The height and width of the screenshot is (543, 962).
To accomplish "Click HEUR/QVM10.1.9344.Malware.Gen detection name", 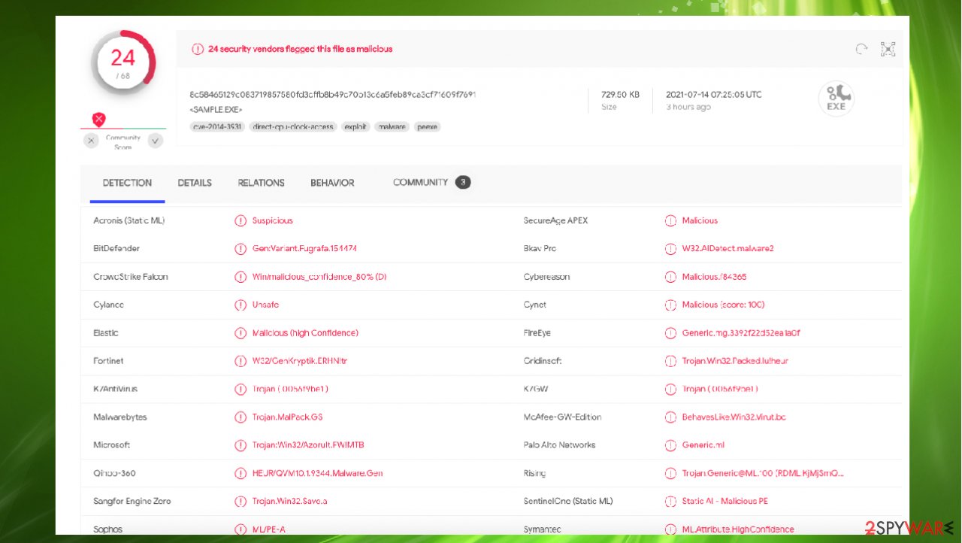I will click(317, 474).
